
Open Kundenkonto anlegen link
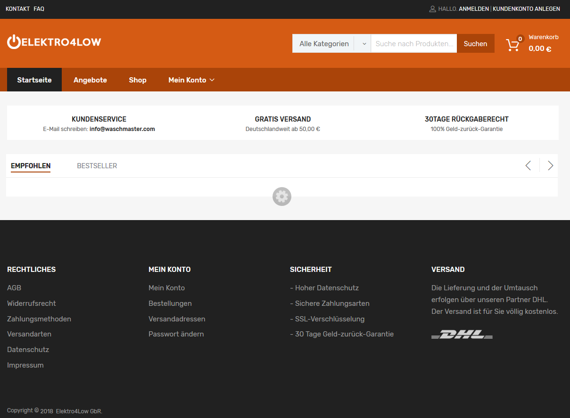(x=526, y=9)
